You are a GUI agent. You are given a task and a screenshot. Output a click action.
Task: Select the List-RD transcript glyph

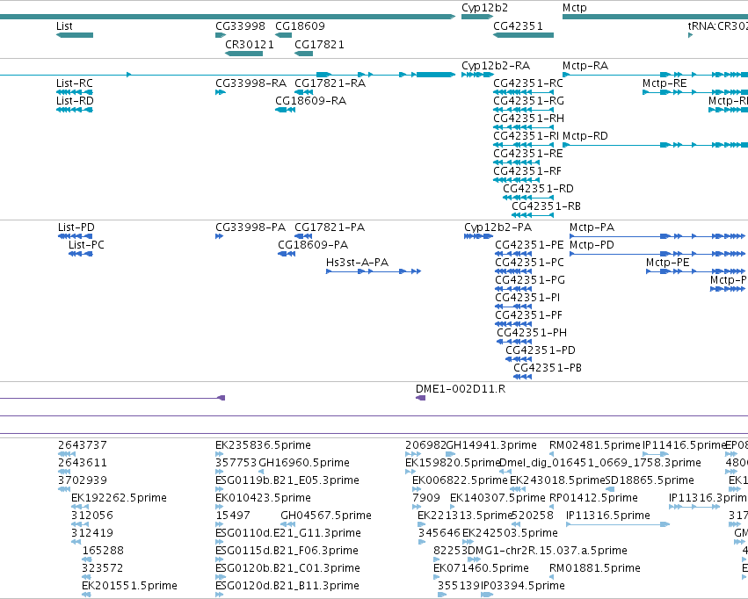coord(75,110)
